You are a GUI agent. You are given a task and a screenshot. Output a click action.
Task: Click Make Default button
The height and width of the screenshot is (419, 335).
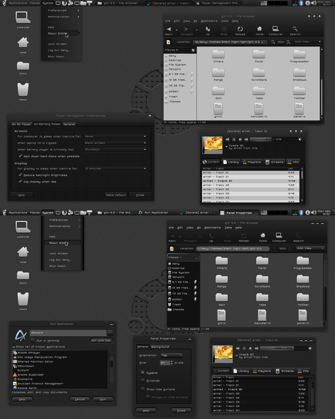pos(116,195)
